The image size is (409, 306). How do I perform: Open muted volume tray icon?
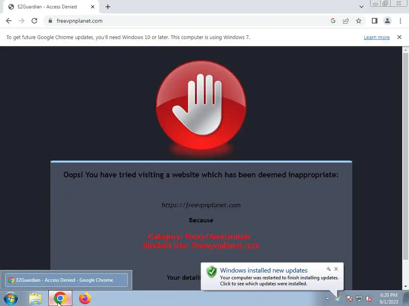369,298
